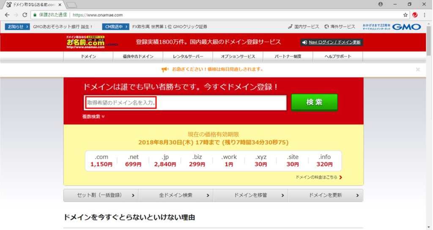Screen dimensions: 433x230
Task: Click the price deadline countdown text
Action: coord(213,142)
